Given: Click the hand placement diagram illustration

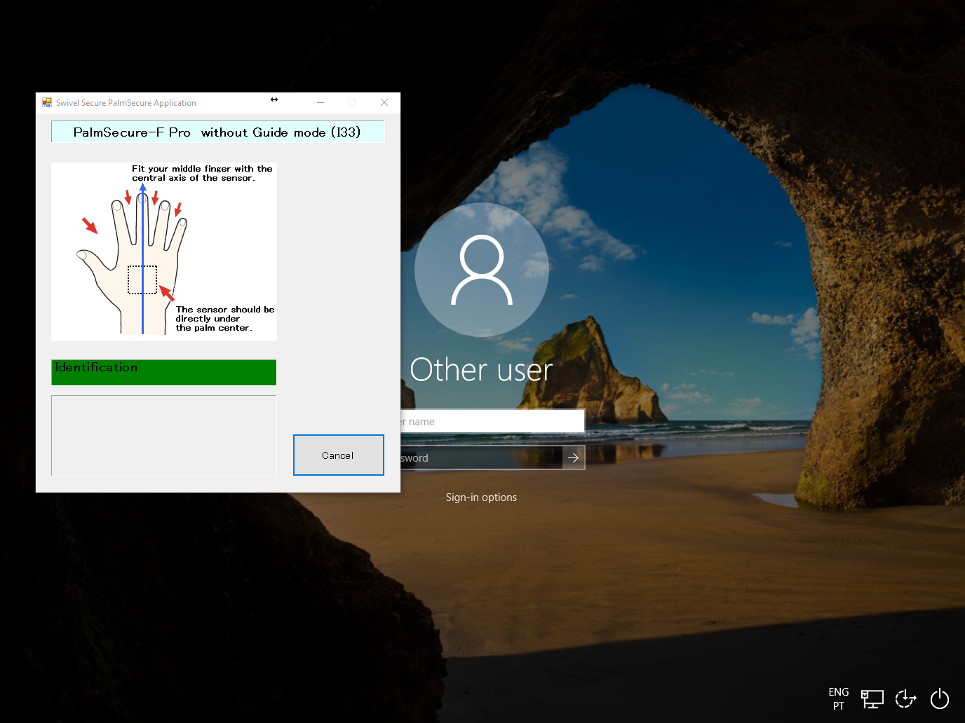Looking at the screenshot, I should [163, 252].
